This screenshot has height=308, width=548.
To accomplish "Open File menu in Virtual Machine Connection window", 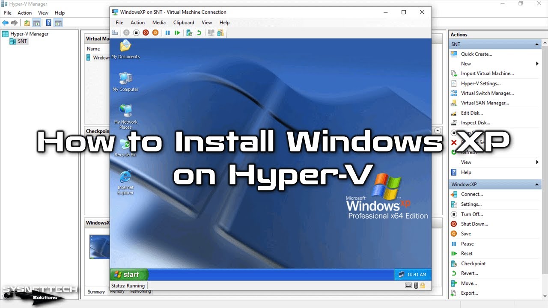I will pyautogui.click(x=119, y=23).
